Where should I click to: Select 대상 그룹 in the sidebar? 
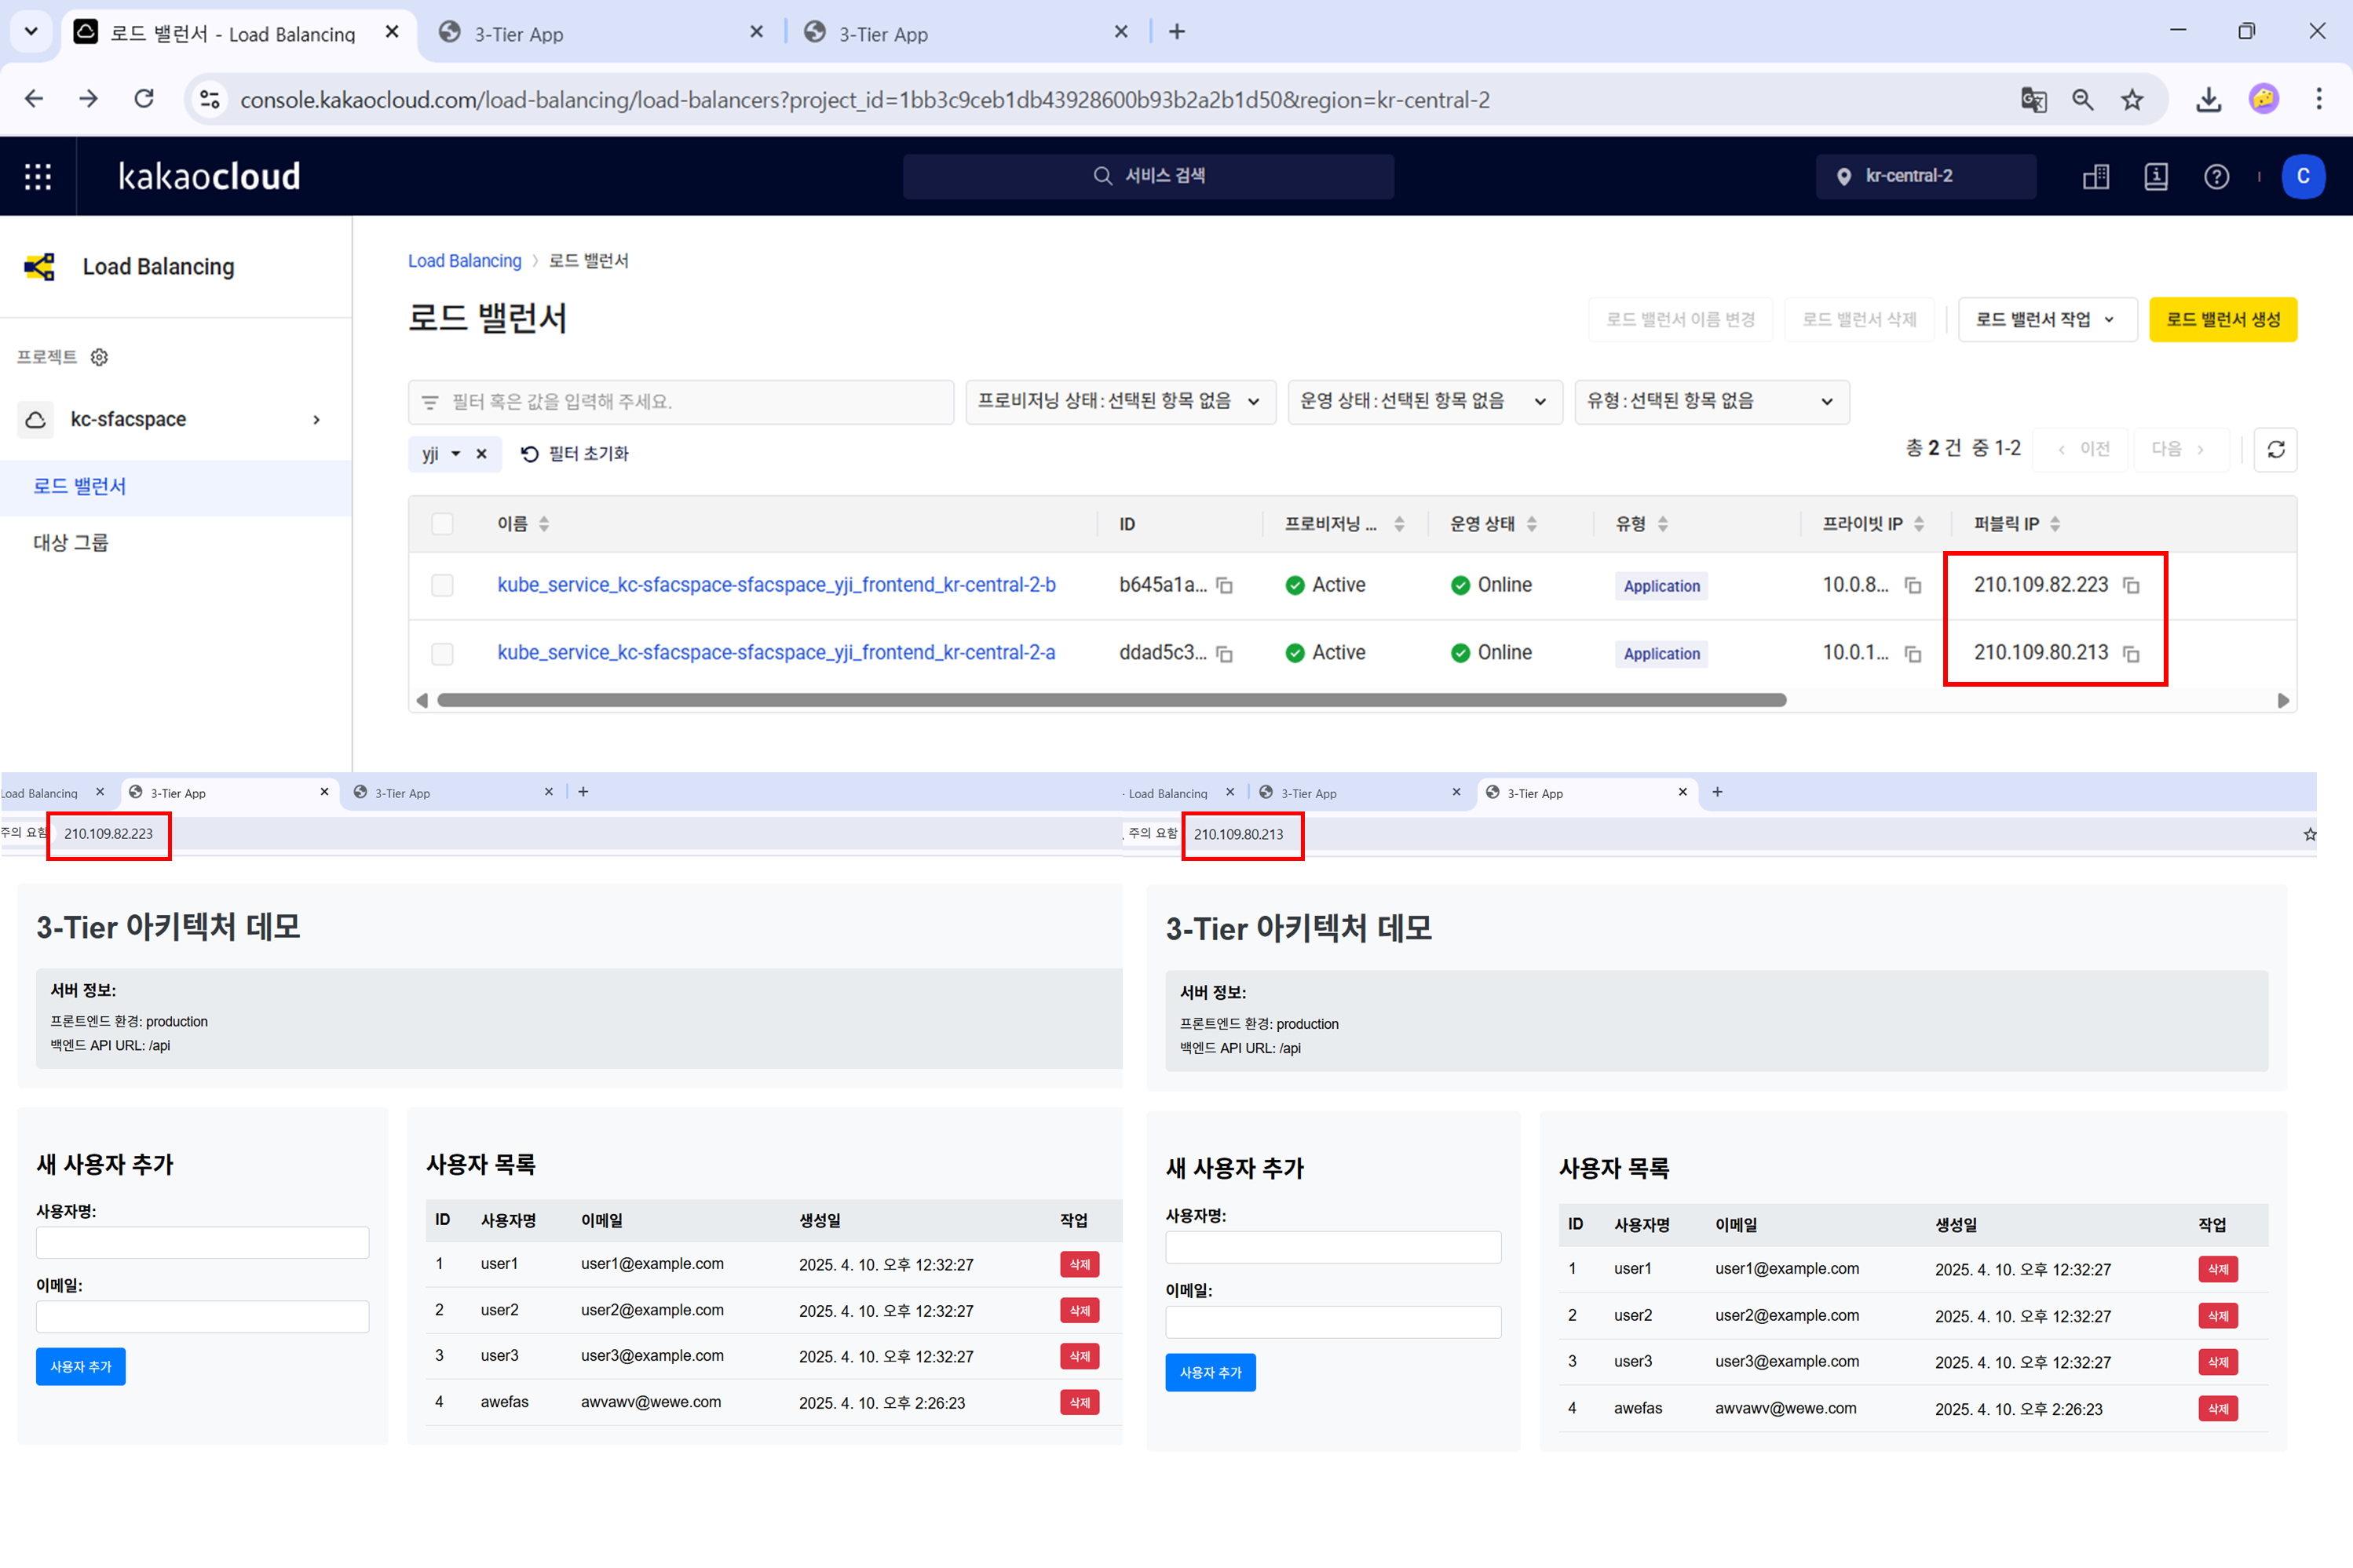coord(71,542)
